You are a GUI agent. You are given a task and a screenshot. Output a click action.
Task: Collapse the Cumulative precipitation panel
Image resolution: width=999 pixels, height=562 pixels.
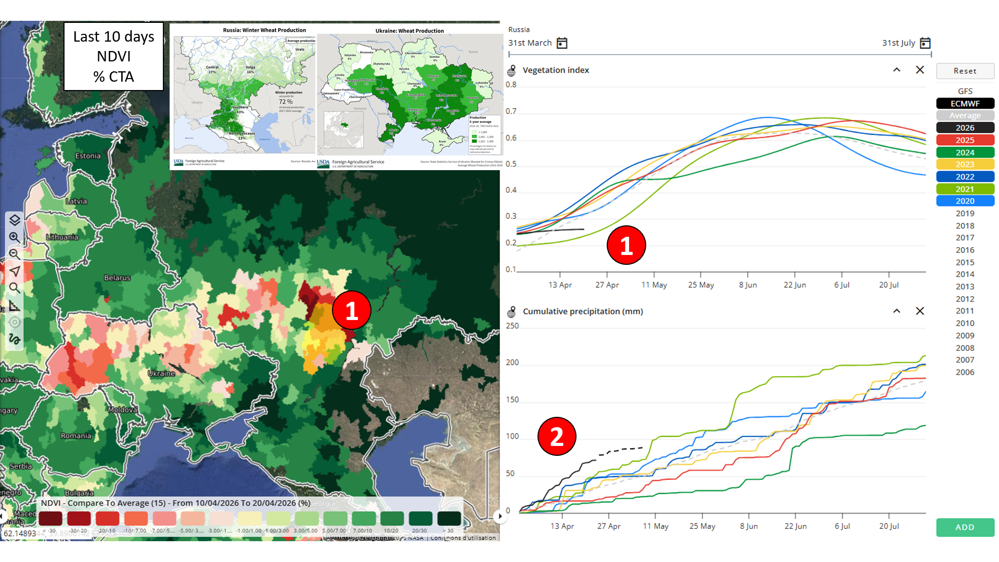896,311
